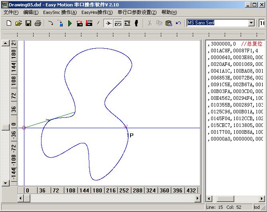The image size is (267, 212).
Task: Click the drawing's horizontal scrollbar right arrow
Action: [x=198, y=198]
